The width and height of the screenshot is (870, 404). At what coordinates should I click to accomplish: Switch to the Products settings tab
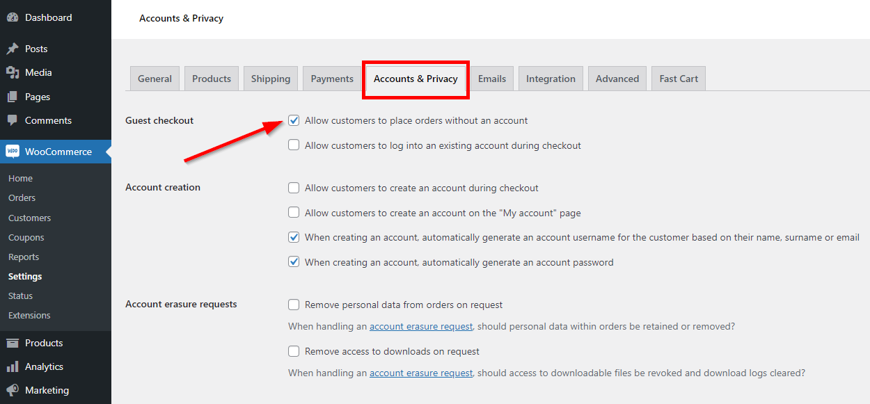[x=212, y=79]
